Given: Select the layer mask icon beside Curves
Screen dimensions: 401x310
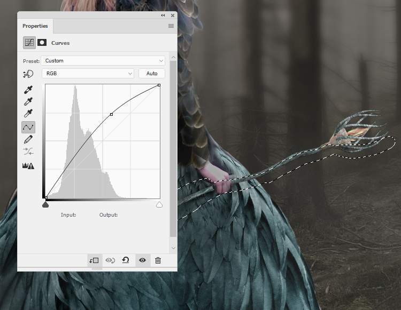Looking at the screenshot, I should tap(42, 43).
